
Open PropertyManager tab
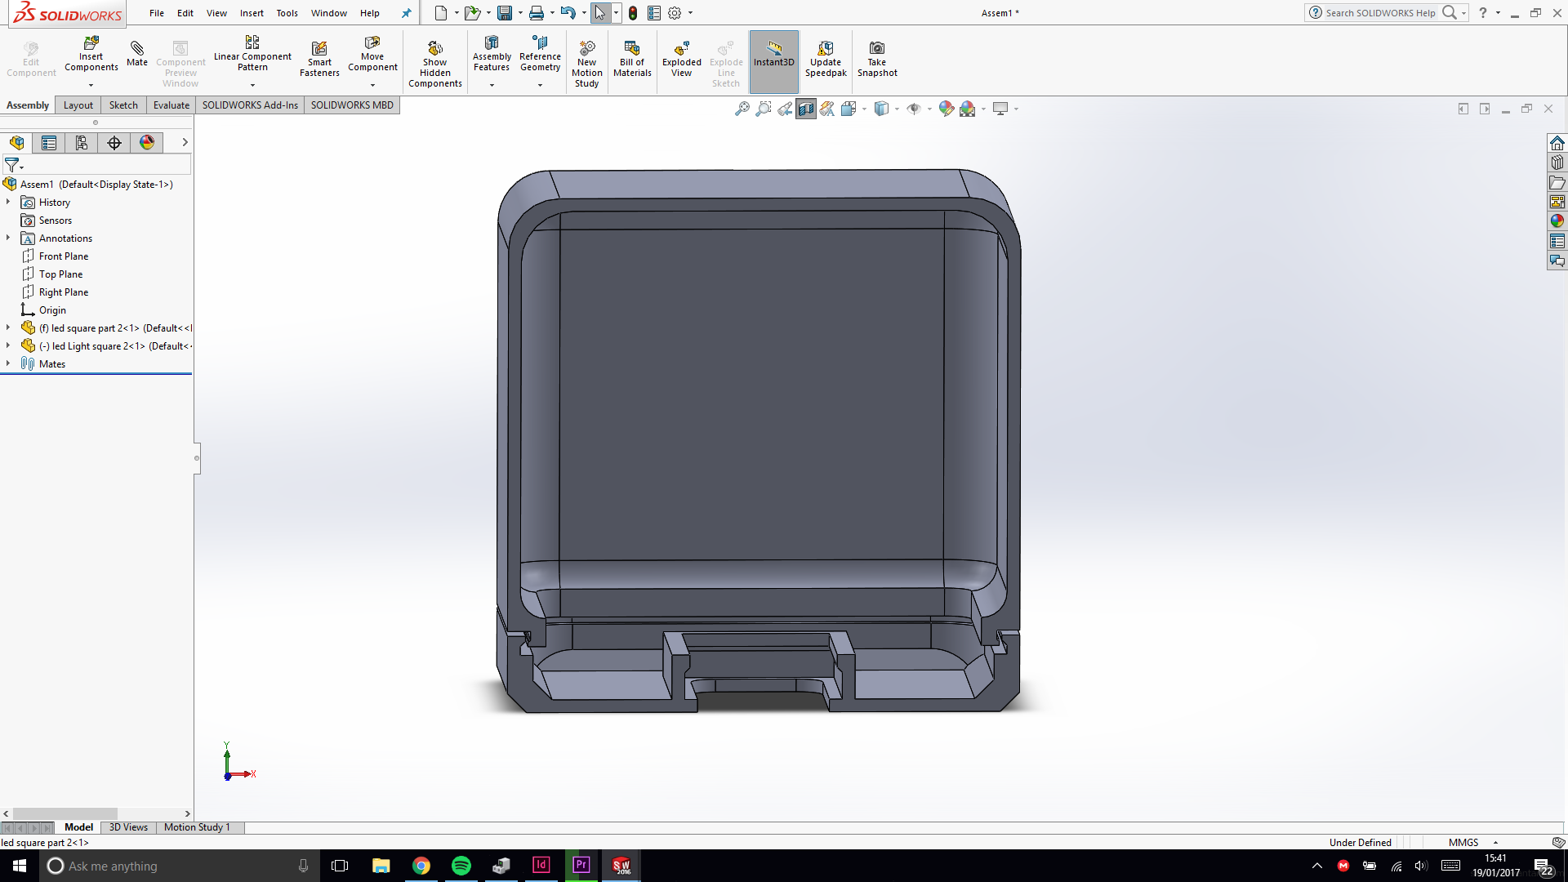pyautogui.click(x=49, y=143)
